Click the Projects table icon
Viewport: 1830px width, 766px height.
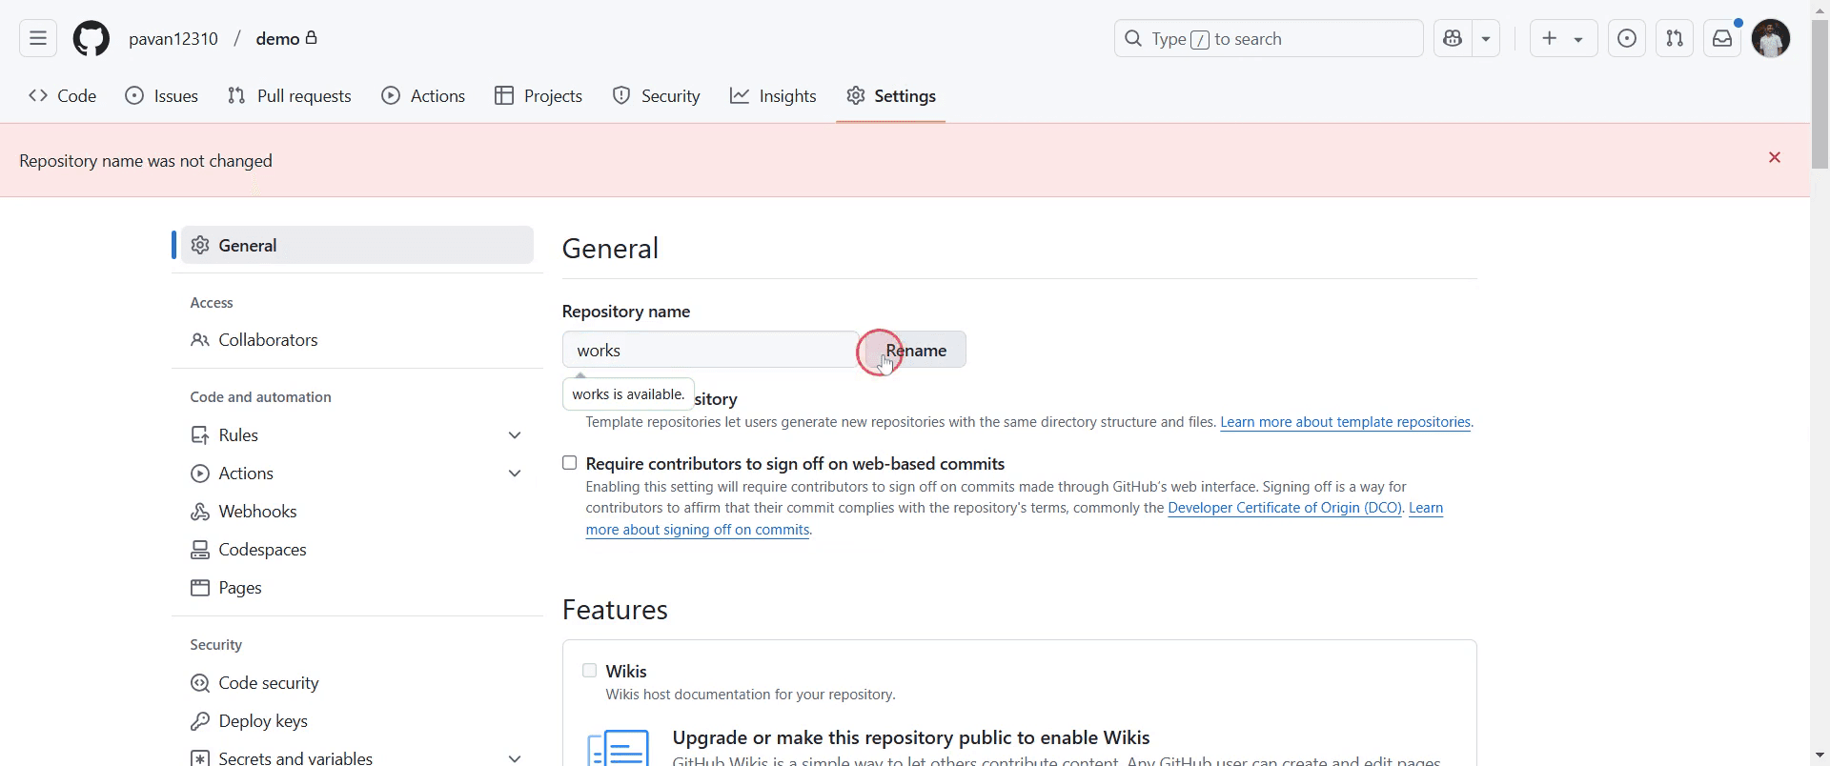point(504,95)
